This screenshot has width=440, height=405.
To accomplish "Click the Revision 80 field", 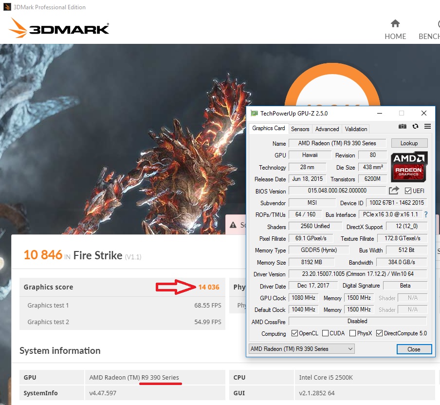I will point(373,155).
